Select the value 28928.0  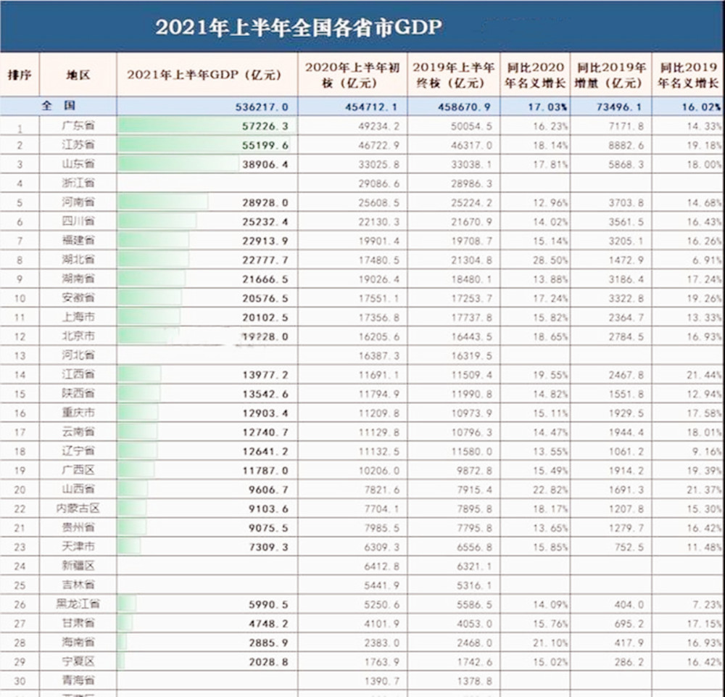coord(265,202)
